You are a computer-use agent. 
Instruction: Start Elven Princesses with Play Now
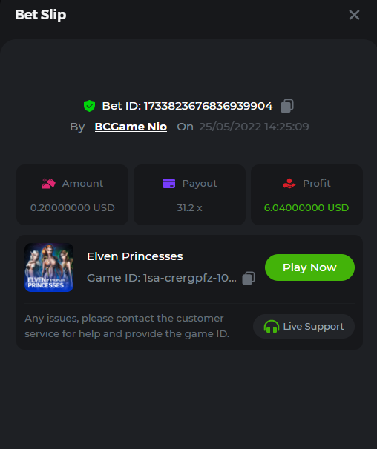(309, 267)
